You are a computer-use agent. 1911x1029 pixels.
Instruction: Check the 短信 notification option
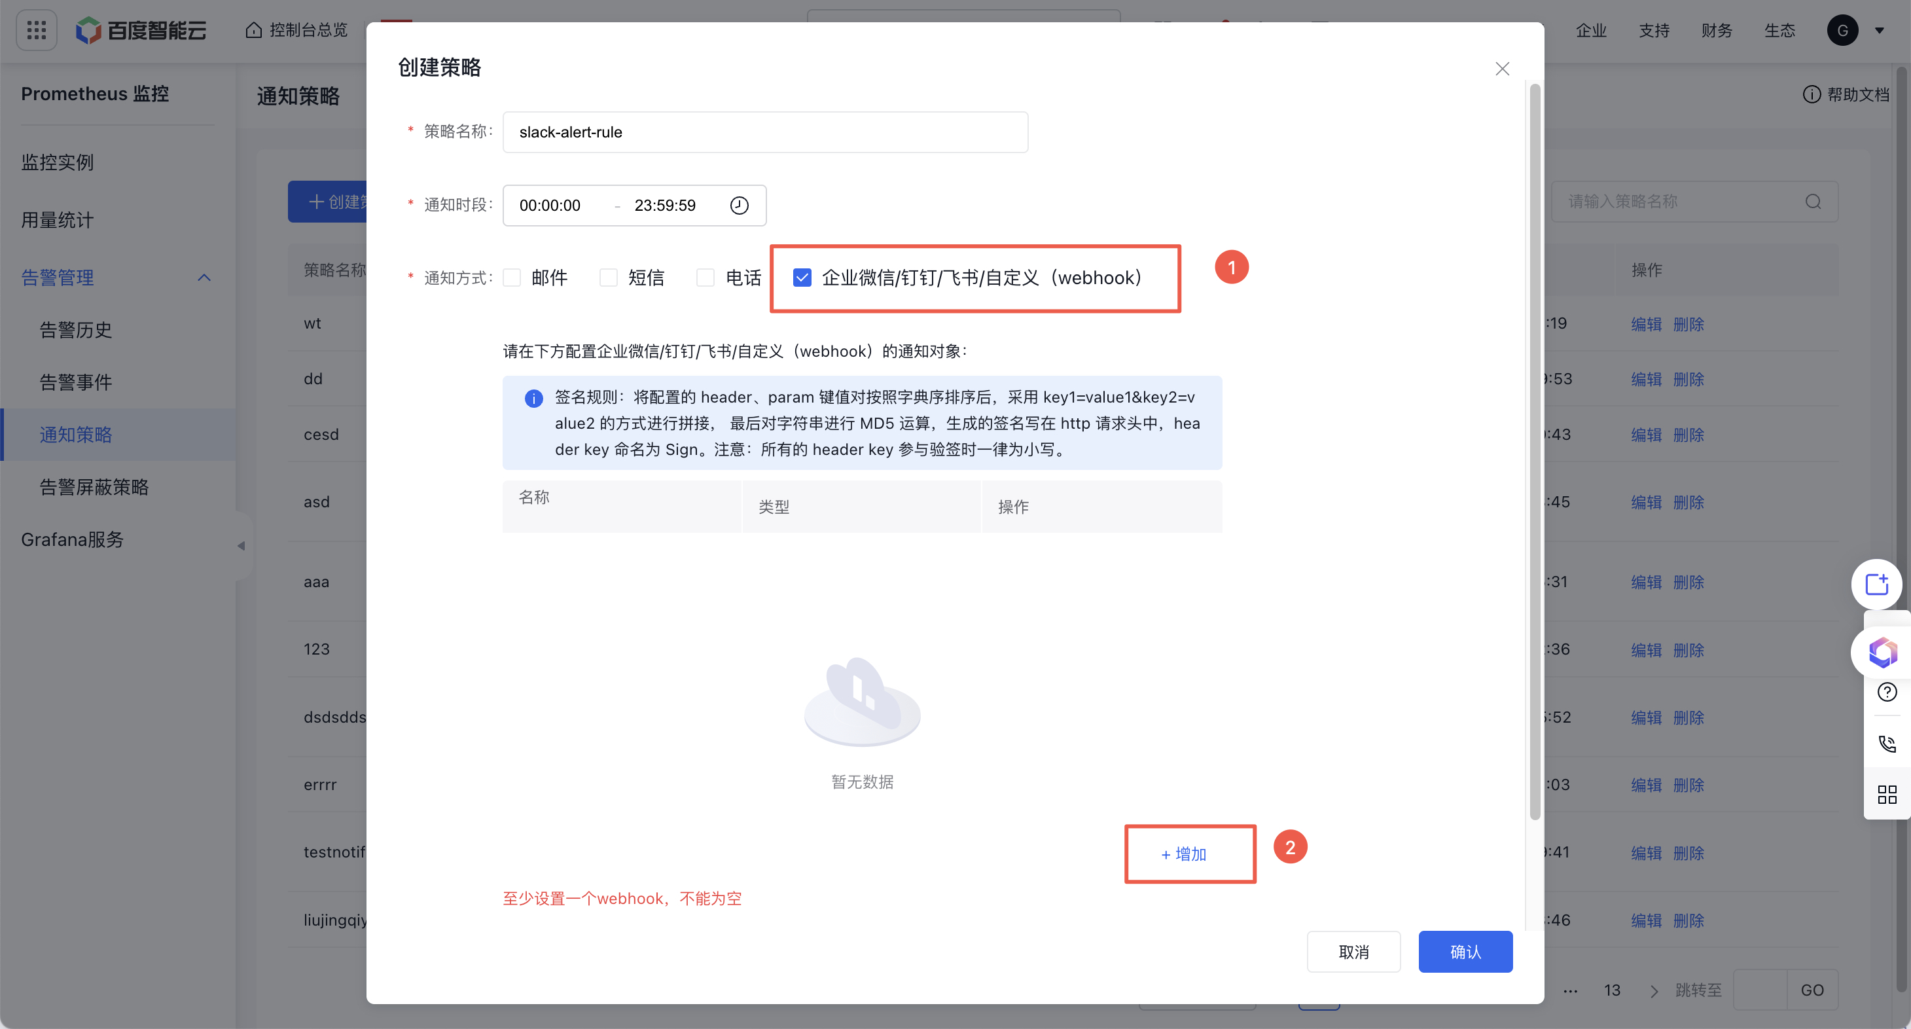coord(609,278)
